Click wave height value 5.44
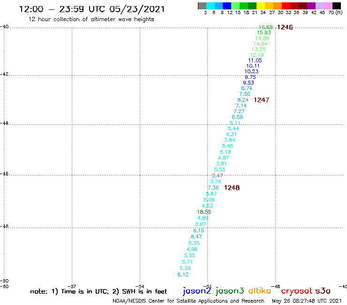 [x=234, y=129]
